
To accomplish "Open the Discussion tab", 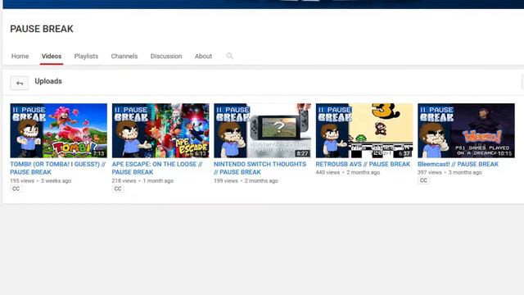I will click(x=166, y=57).
